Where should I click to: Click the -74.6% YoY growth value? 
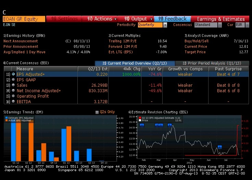click(155, 74)
